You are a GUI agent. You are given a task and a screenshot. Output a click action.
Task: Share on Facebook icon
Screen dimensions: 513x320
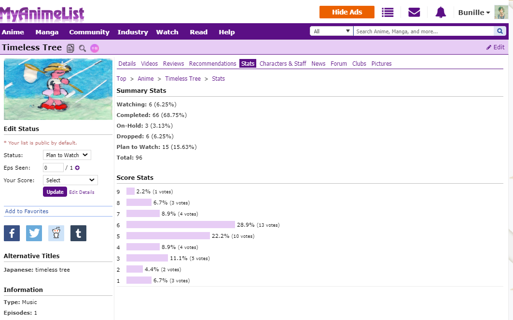click(x=12, y=233)
